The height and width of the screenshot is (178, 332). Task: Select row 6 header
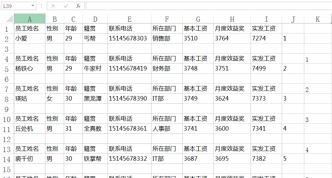pyautogui.click(x=7, y=79)
